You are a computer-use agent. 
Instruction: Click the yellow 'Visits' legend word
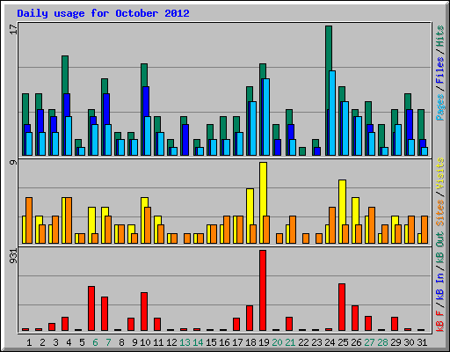click(439, 173)
